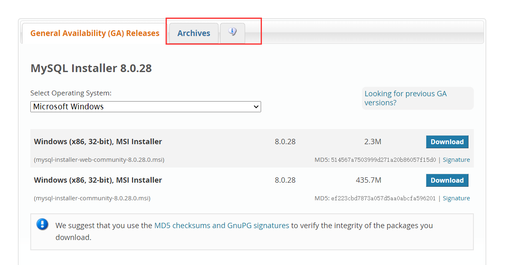
Task: Switch to the Archives tab
Action: tap(193, 33)
